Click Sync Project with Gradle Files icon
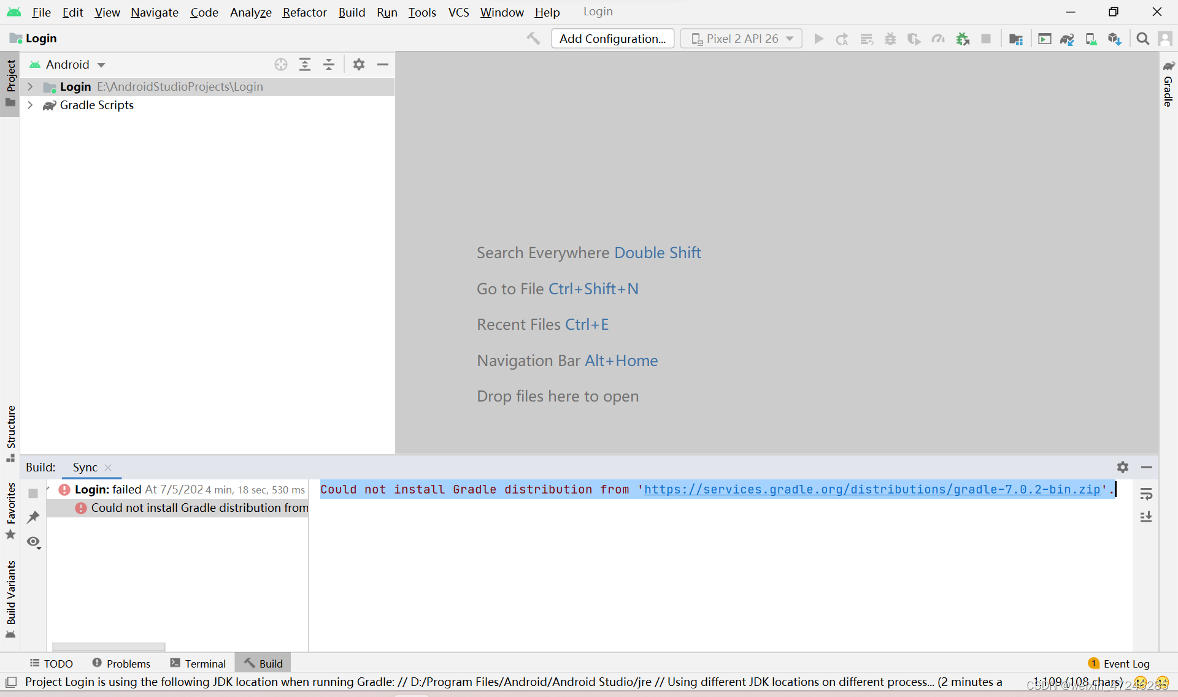 [x=1068, y=39]
